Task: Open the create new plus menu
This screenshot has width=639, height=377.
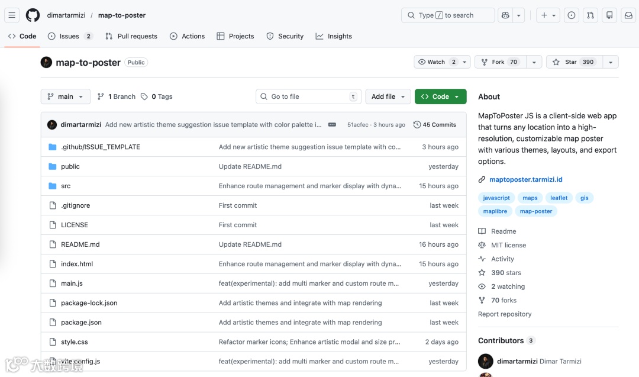Action: pyautogui.click(x=548, y=15)
